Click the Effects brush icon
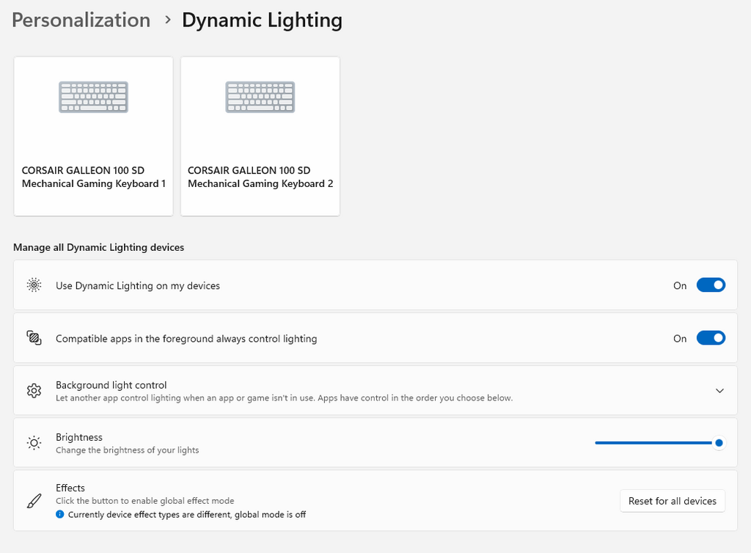The width and height of the screenshot is (751, 553). (x=34, y=500)
